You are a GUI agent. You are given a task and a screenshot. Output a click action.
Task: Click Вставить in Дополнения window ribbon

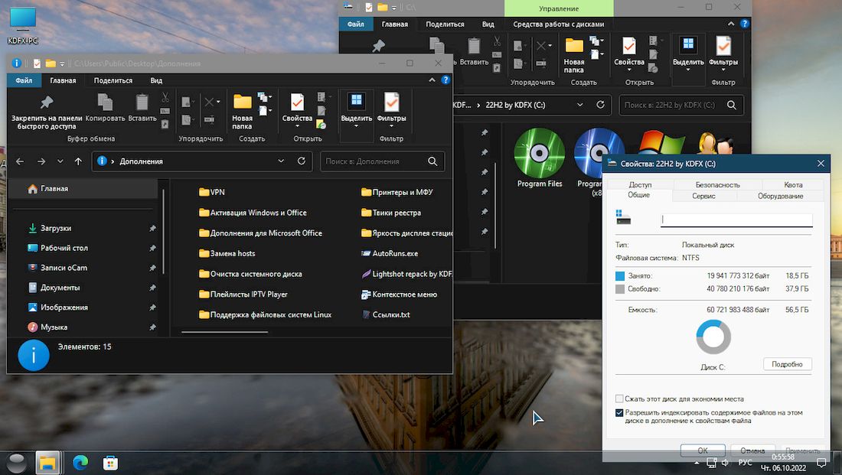click(142, 107)
